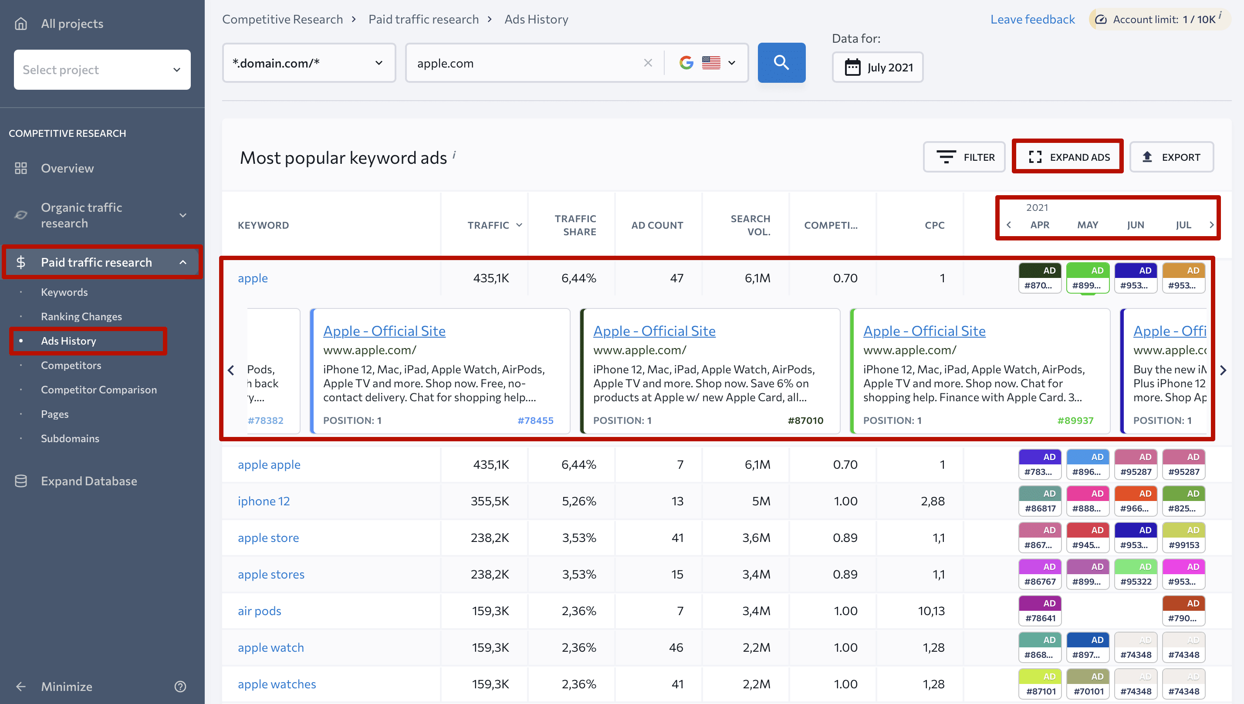Select AD #95322 badge in apple stores row

[1136, 574]
